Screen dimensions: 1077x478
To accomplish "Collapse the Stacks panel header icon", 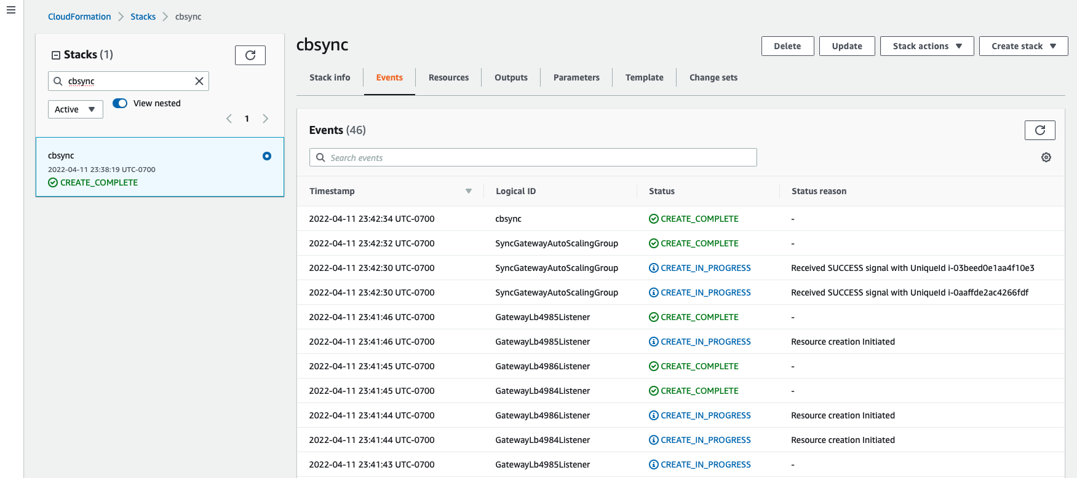I will pyautogui.click(x=56, y=55).
